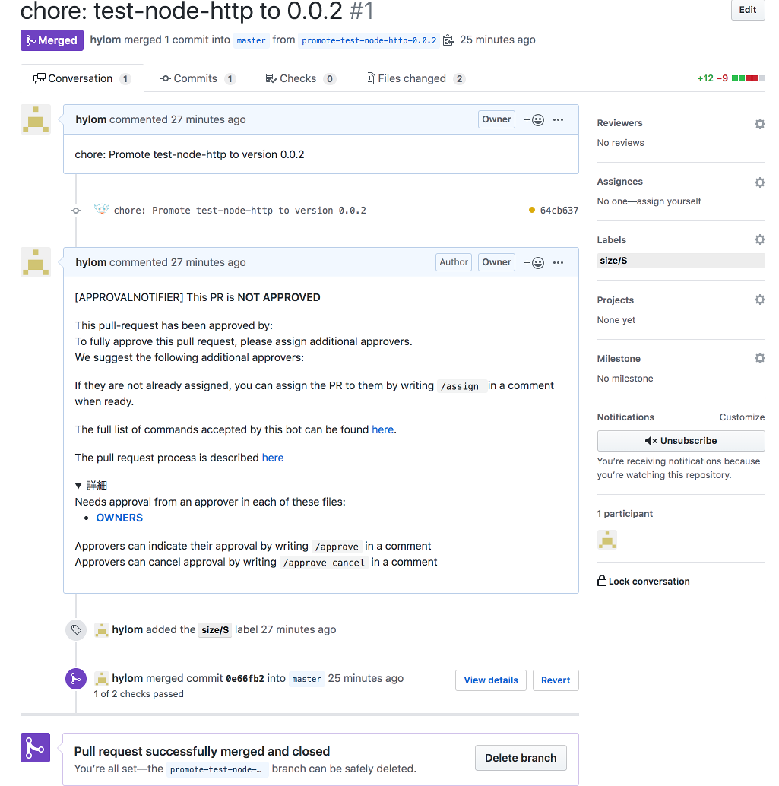Open three-dot menu on second comment
This screenshot has height=786, width=779.
[558, 263]
